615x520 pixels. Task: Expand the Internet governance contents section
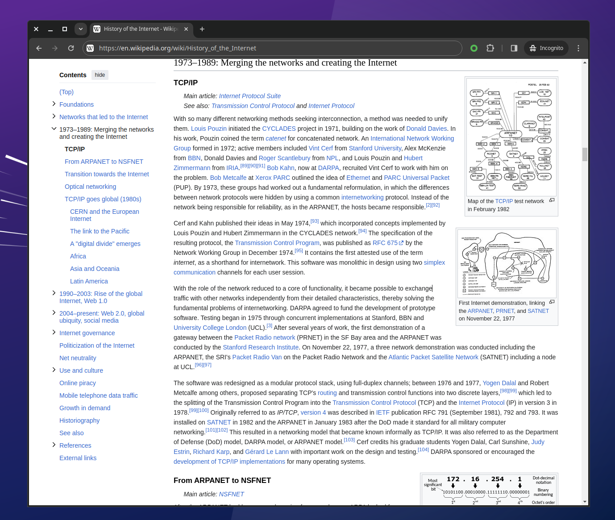point(54,333)
